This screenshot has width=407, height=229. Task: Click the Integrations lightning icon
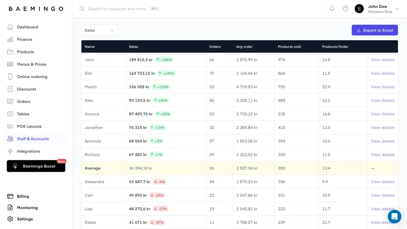click(x=10, y=151)
